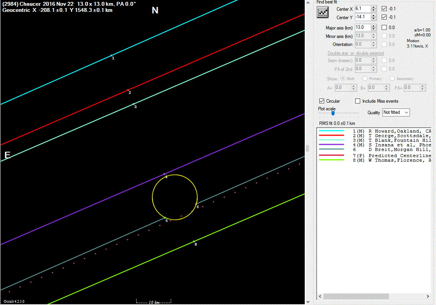Increase Center Y with up spinner arrow
This screenshot has width=436, height=305.
[374, 15]
